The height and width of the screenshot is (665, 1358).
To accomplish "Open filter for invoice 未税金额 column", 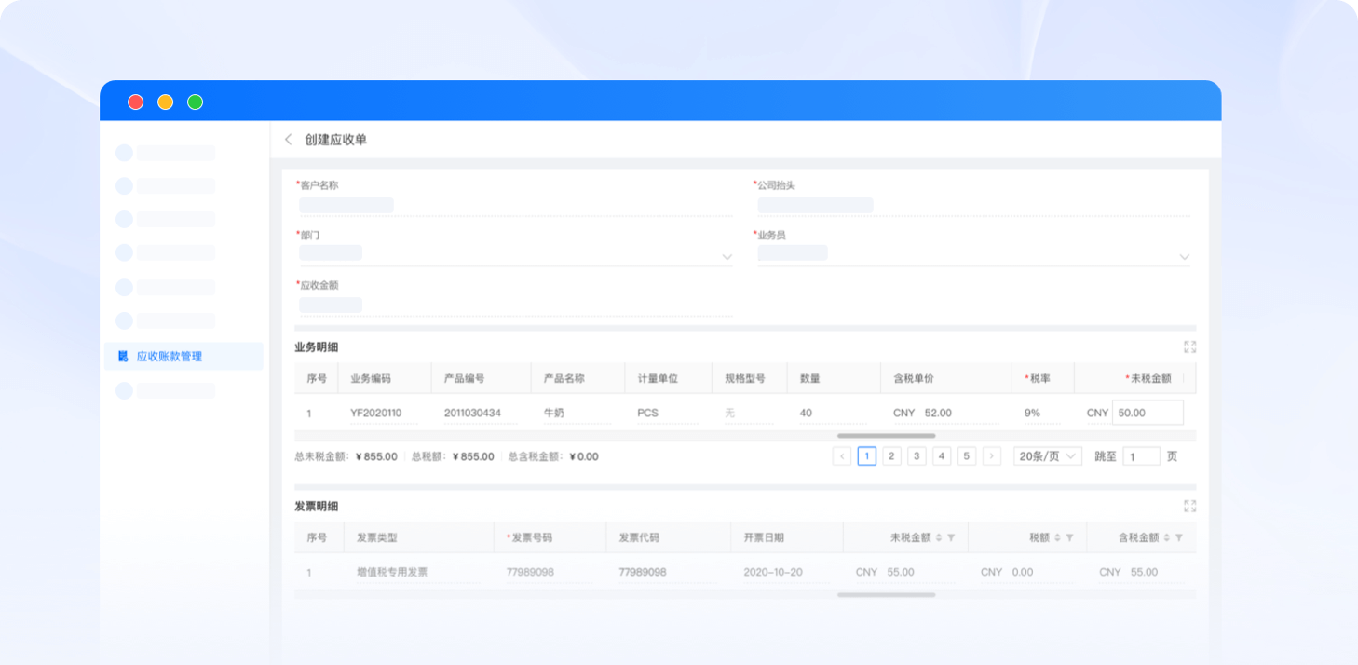I will coord(951,538).
